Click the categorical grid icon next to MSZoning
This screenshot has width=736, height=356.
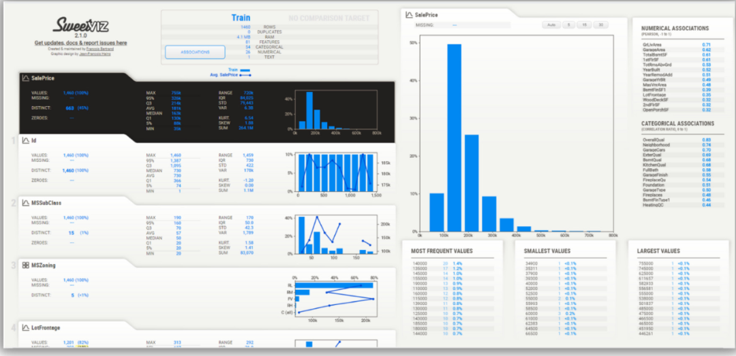(25, 265)
